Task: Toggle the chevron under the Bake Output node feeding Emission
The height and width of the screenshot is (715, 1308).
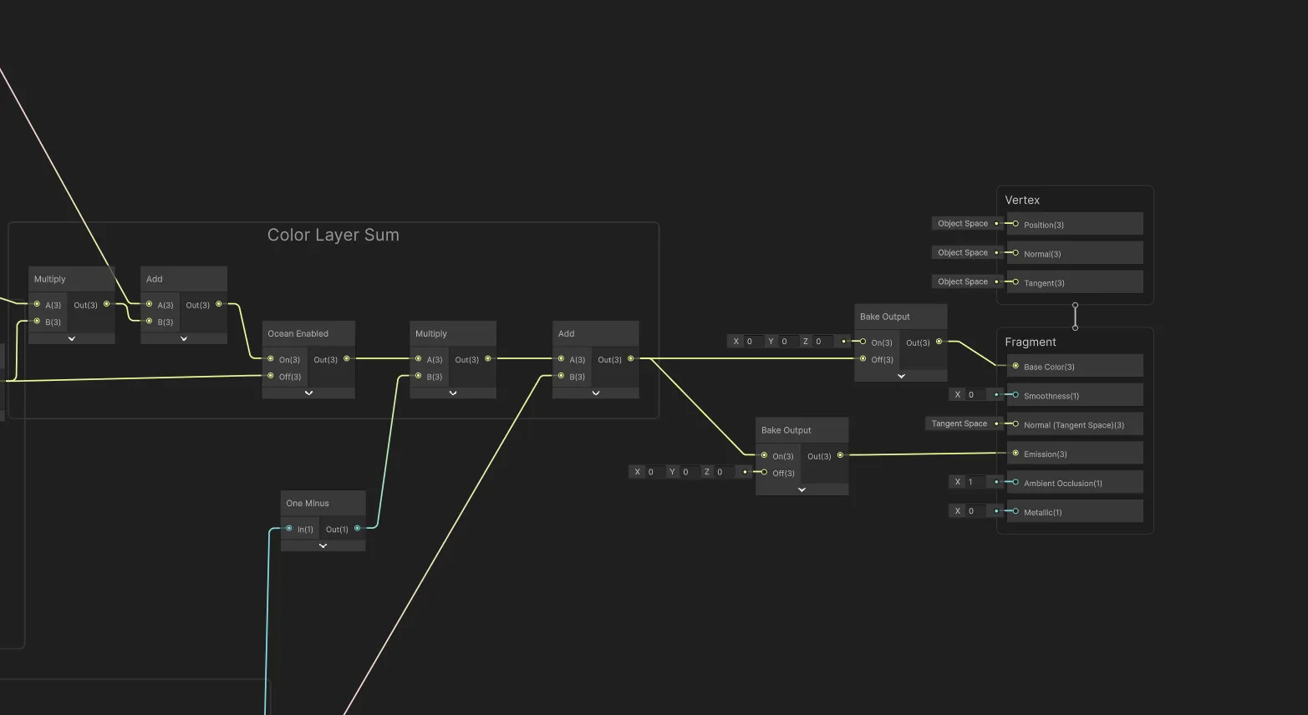Action: tap(802, 489)
